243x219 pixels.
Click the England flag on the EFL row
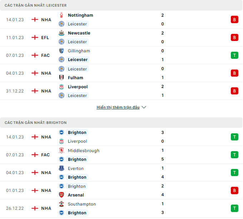point(35,37)
